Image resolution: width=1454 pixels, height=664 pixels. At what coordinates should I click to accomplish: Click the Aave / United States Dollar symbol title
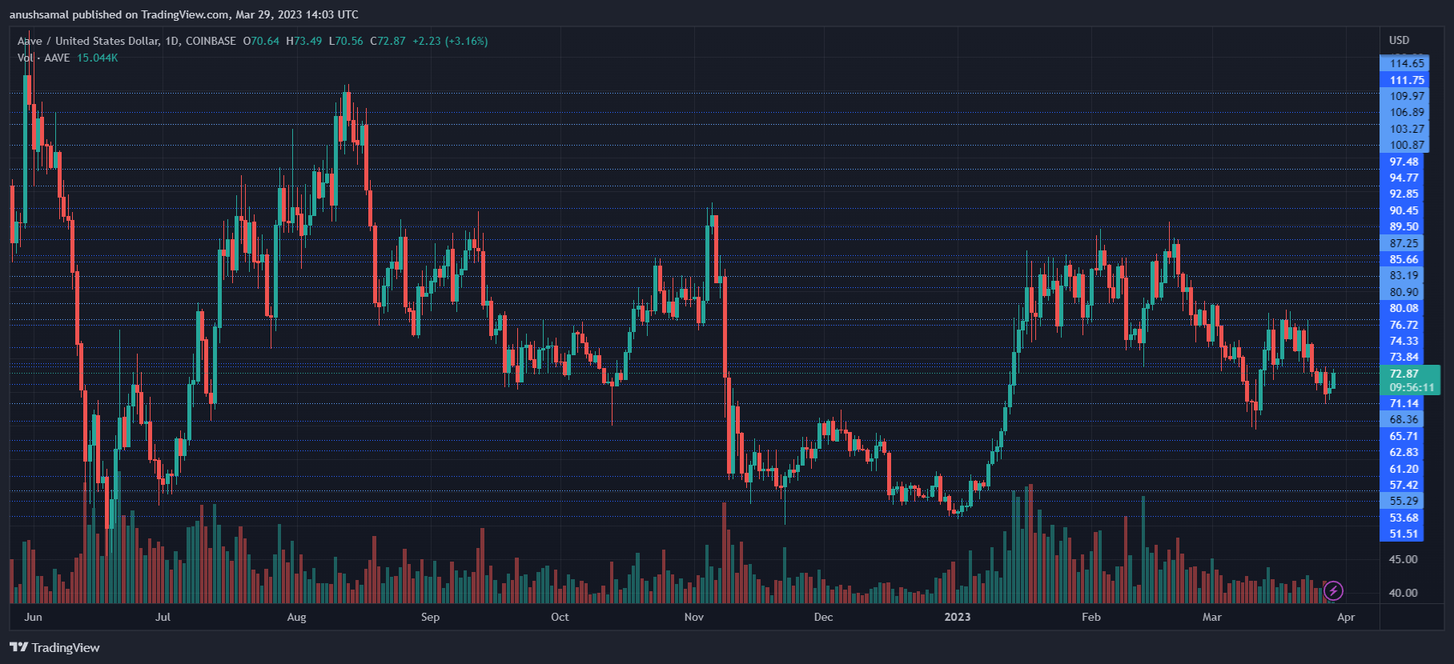point(127,41)
